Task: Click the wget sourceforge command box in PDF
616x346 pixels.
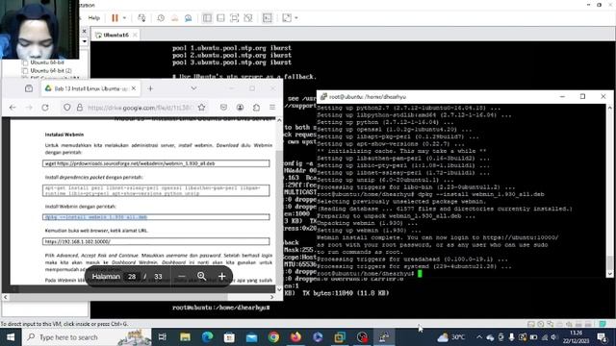Action: pyautogui.click(x=156, y=163)
